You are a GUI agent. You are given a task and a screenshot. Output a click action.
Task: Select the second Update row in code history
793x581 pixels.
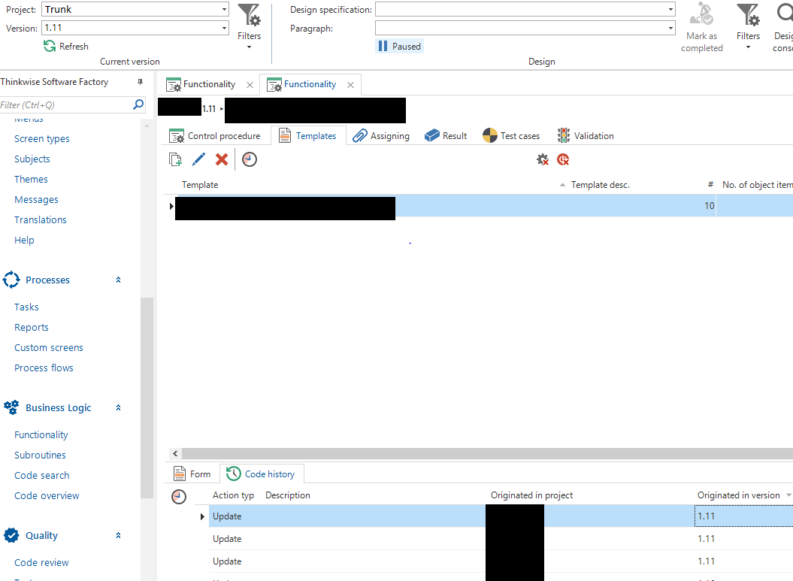501,538
